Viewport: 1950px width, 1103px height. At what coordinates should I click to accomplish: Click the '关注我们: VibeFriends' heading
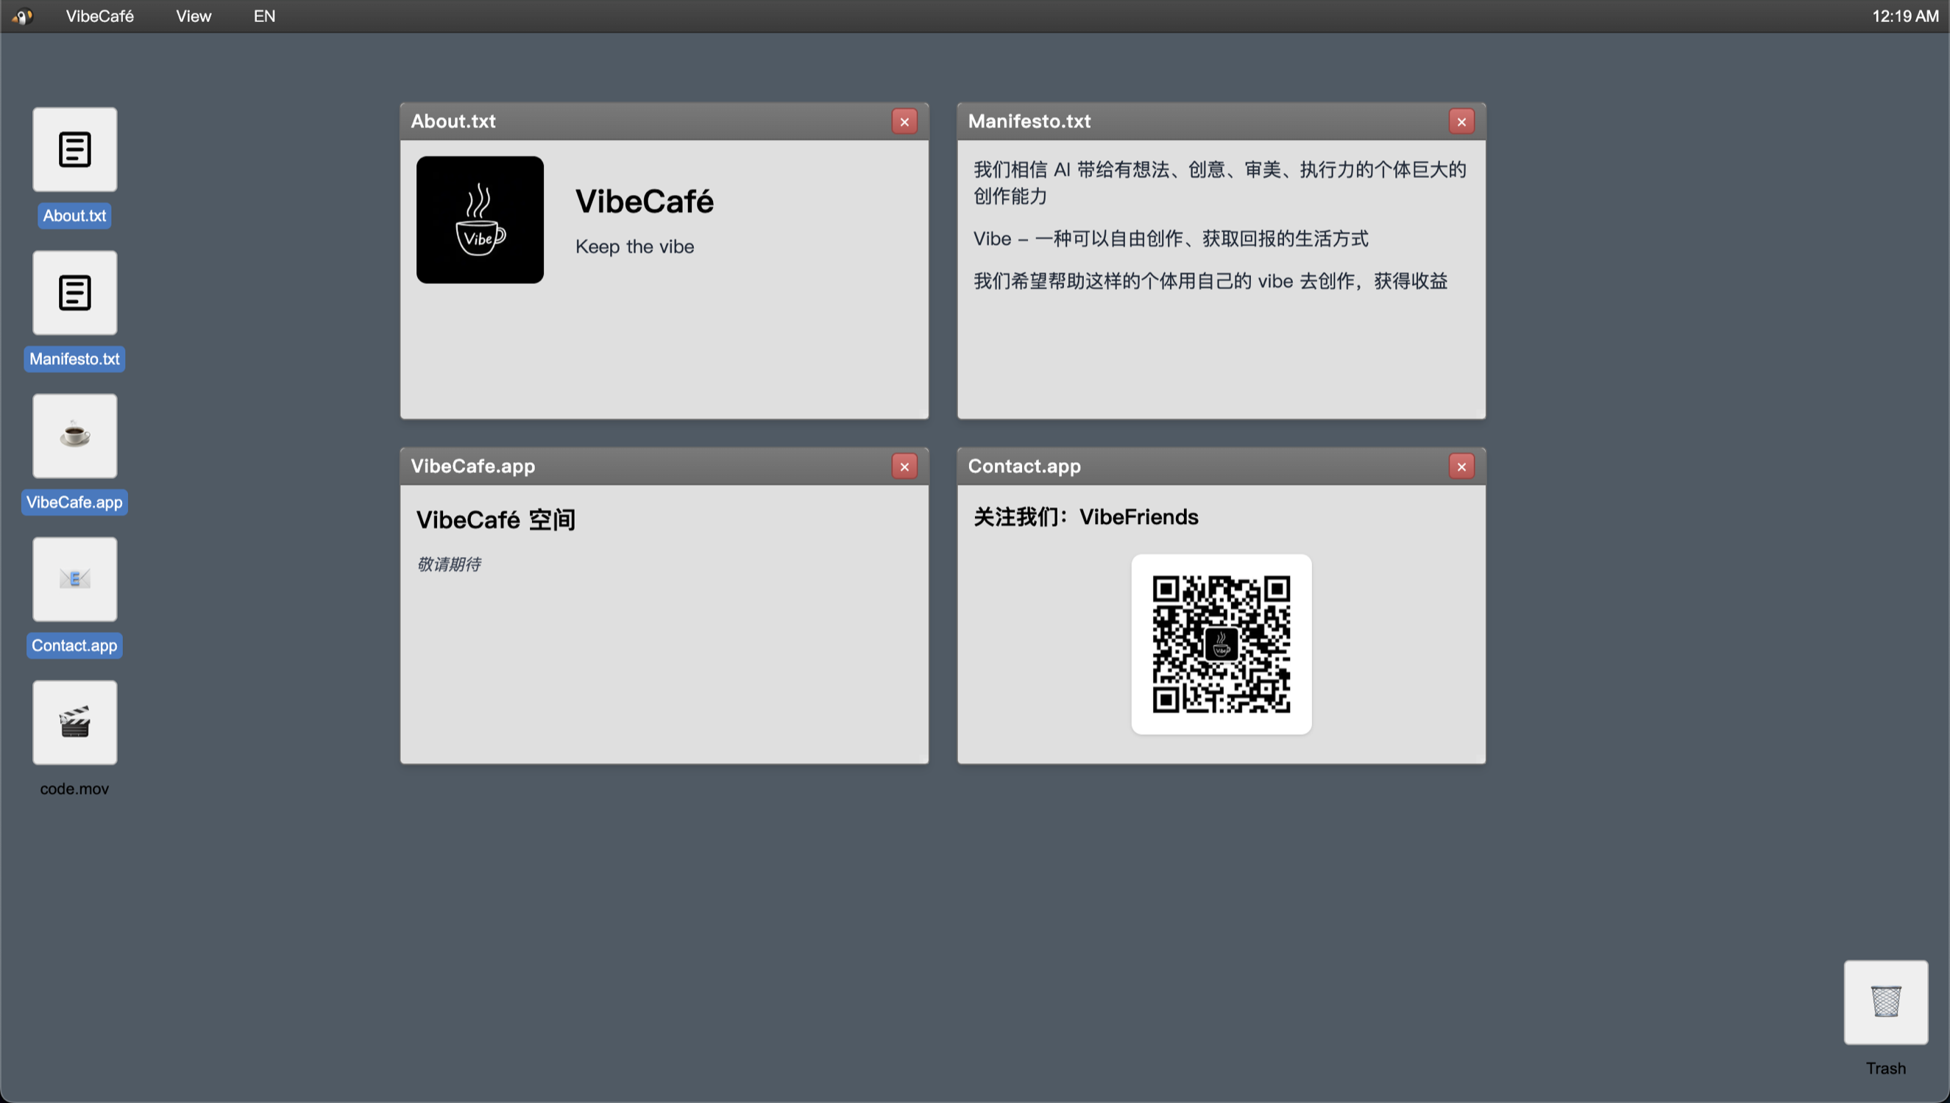(x=1085, y=517)
